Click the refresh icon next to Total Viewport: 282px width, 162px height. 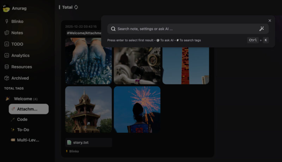(76, 7)
